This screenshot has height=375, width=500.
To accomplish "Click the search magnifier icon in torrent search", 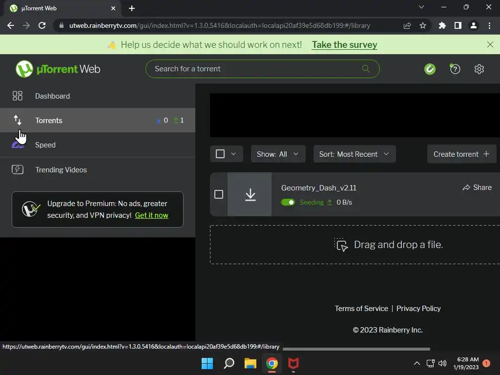I will 366,68.
